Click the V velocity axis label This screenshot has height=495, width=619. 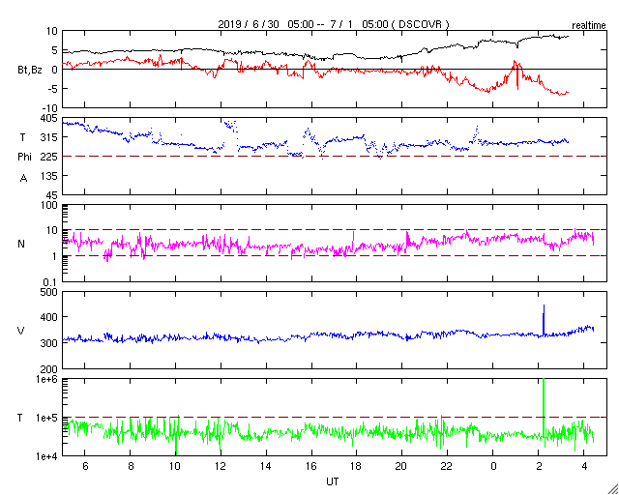pyautogui.click(x=21, y=332)
